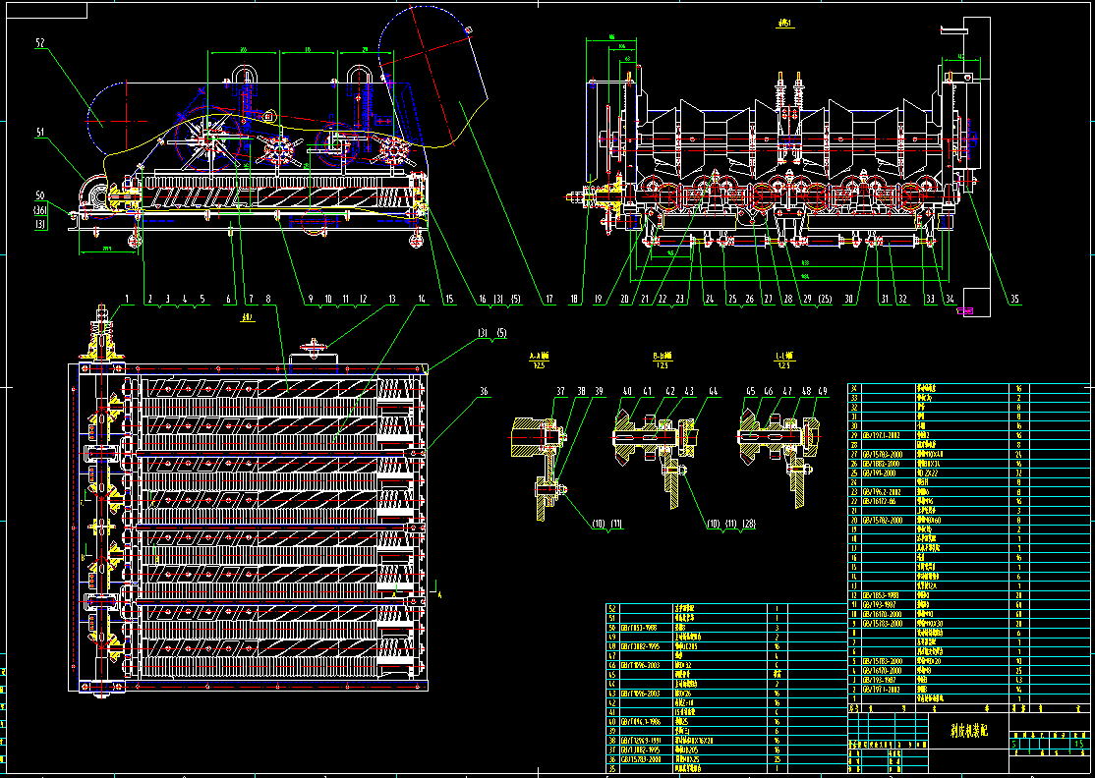The image size is (1095, 778).
Task: Click the magenta symbol at lower right
Action: coord(965,312)
